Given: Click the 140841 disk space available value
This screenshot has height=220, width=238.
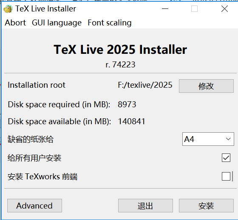Looking at the screenshot, I should tap(131, 121).
